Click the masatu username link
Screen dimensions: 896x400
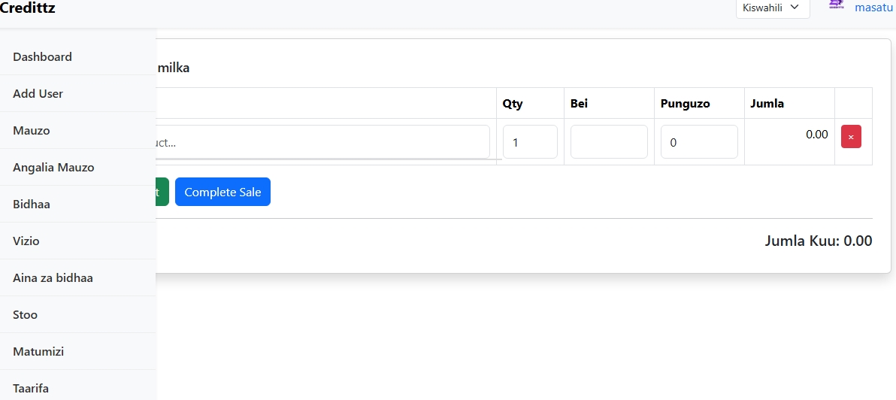click(874, 8)
